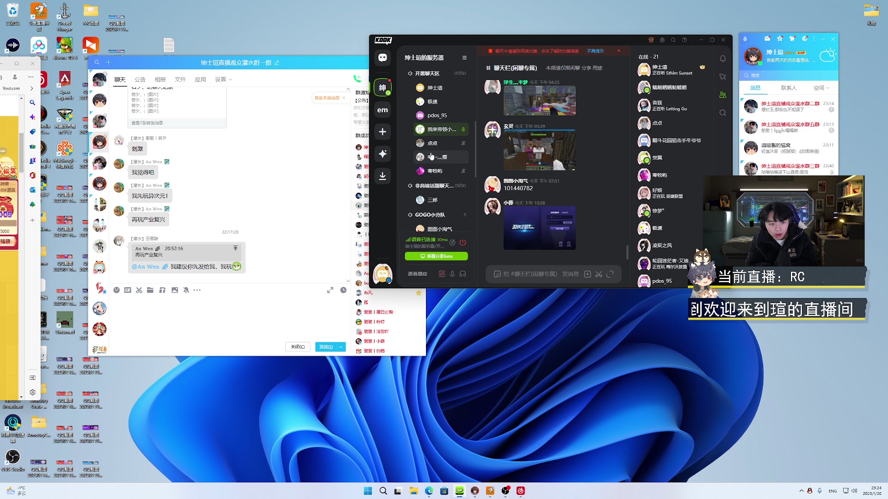The image size is (888, 499).
Task: Start a QQ group voice call
Action: pos(357,79)
